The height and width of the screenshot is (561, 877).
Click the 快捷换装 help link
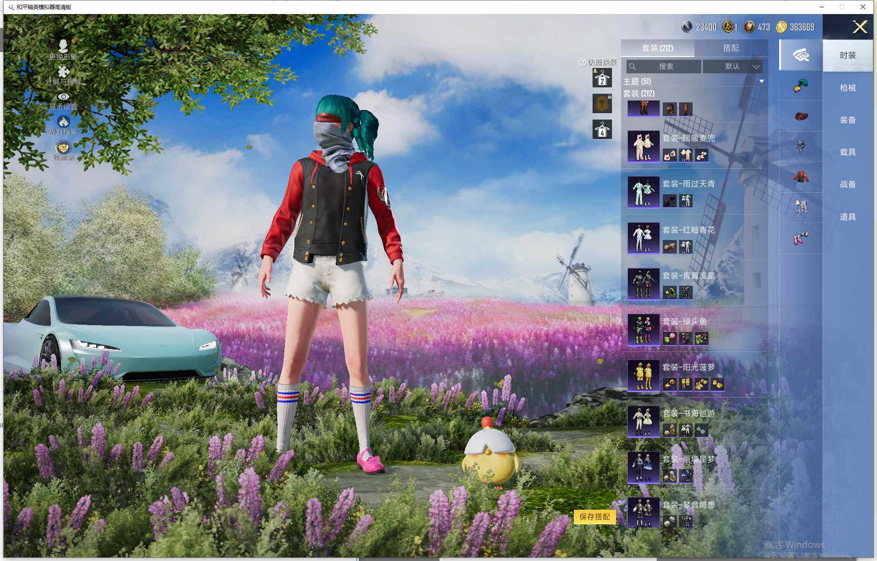pyautogui.click(x=598, y=62)
